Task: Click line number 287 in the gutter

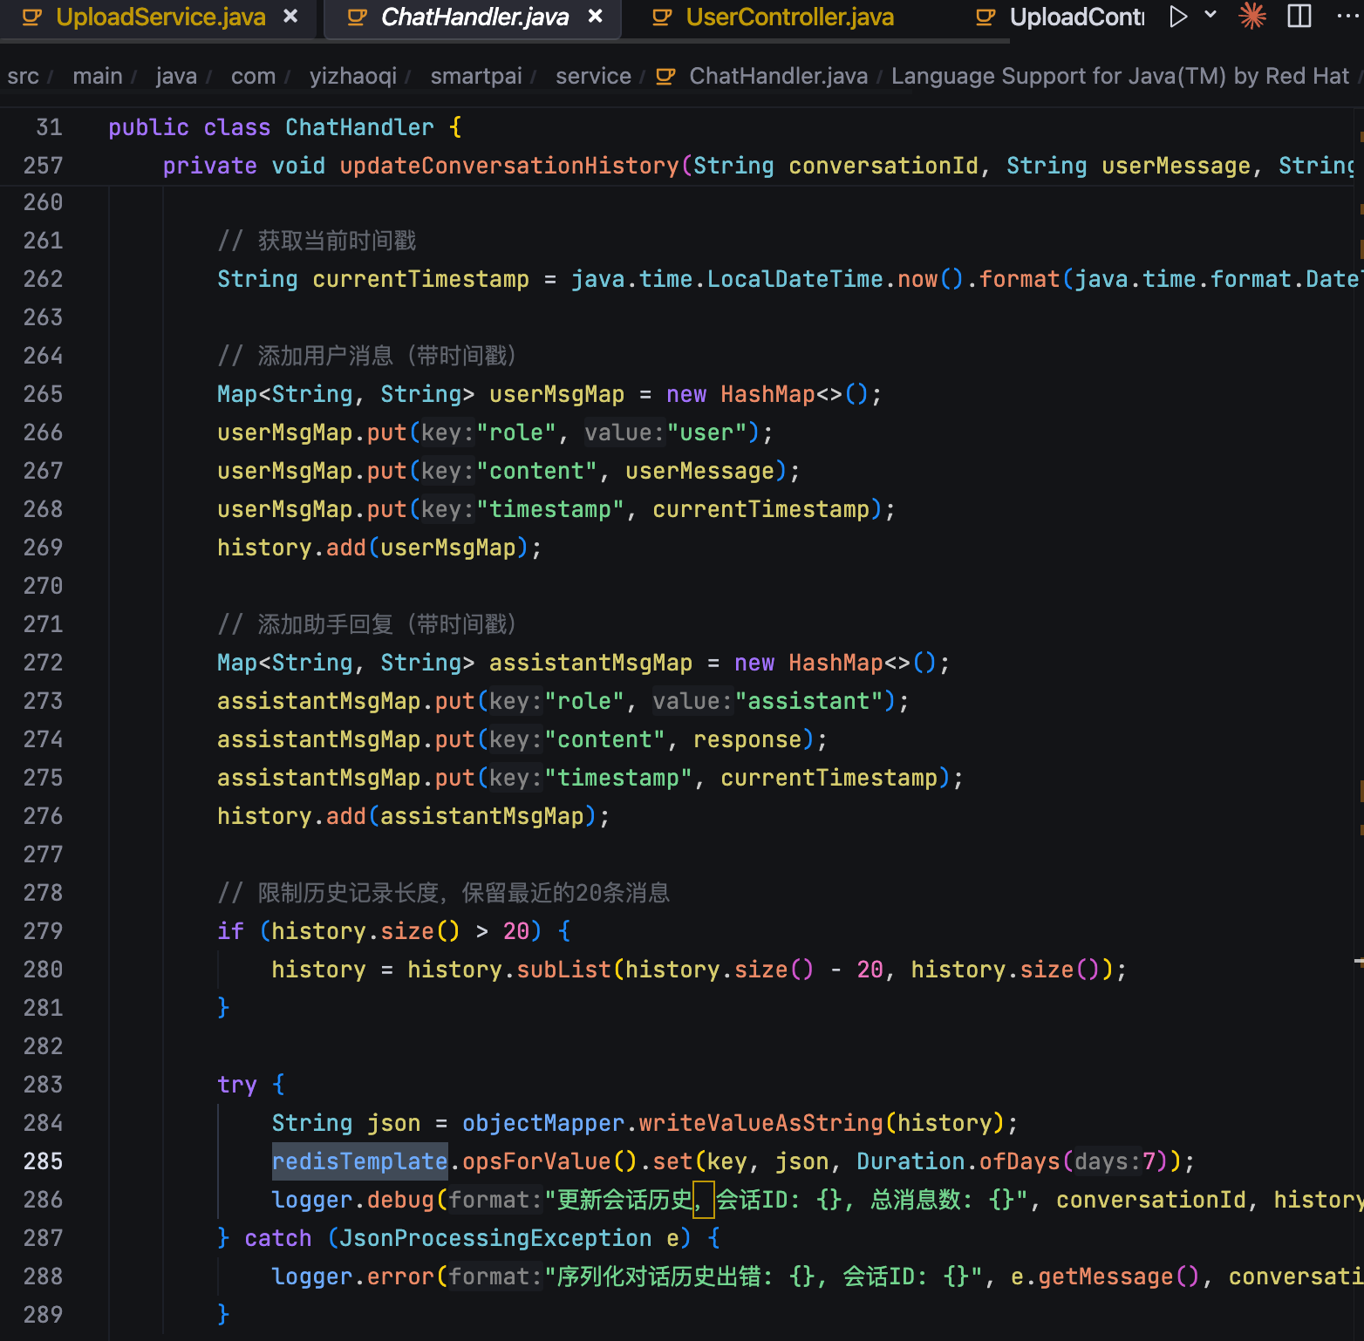Action: (43, 1238)
